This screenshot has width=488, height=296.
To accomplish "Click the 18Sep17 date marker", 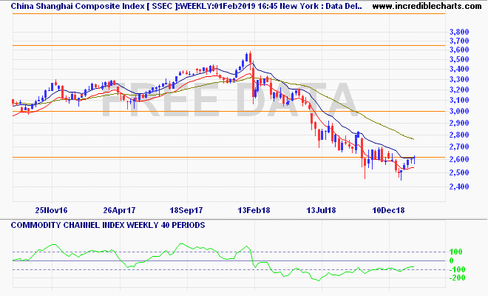I will [x=188, y=210].
